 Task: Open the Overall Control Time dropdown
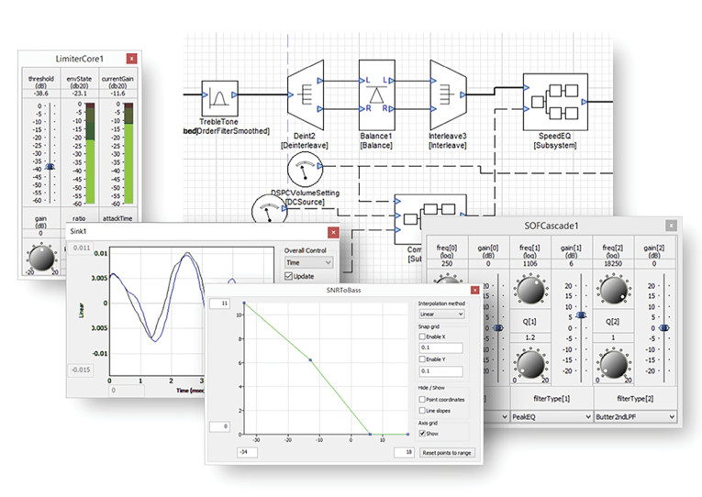(307, 262)
